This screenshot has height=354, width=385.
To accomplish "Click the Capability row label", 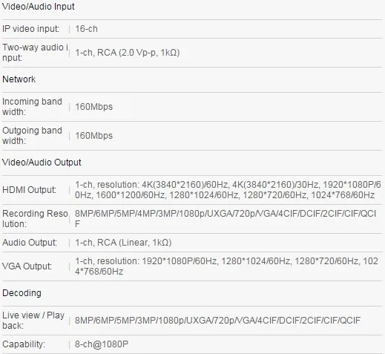I will tap(24, 344).
